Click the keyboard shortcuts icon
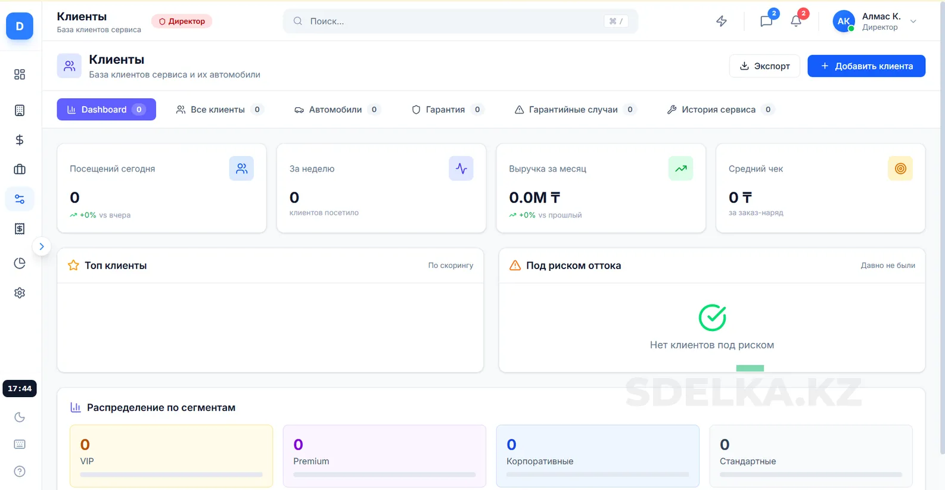 point(20,444)
